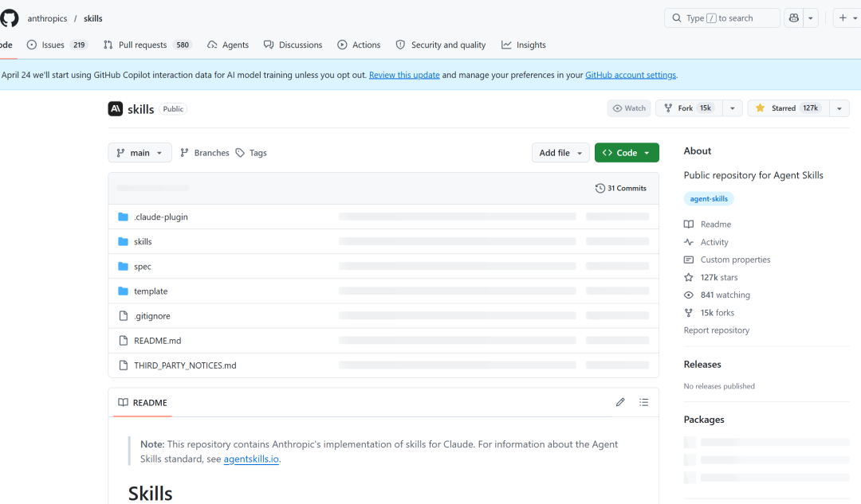Open the README outline list icon

pyautogui.click(x=643, y=403)
